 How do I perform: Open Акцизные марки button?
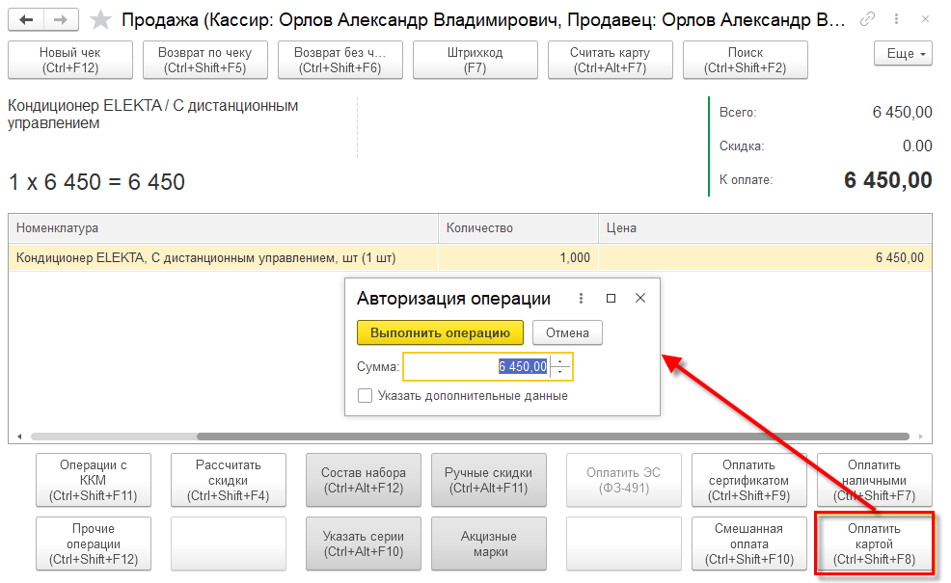[x=489, y=544]
